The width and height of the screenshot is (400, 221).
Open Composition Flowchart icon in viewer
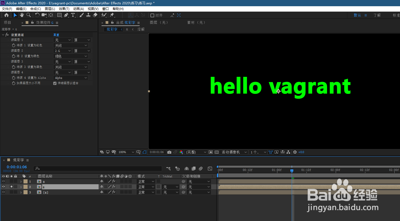[288, 152]
